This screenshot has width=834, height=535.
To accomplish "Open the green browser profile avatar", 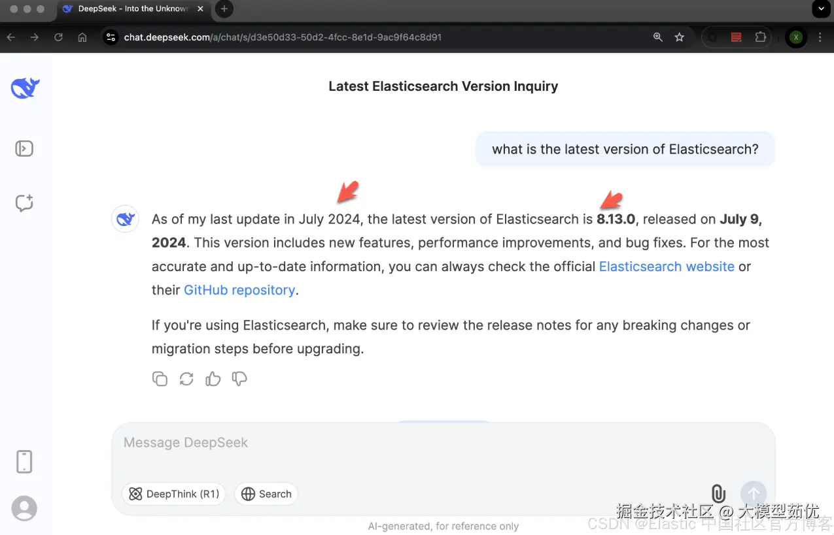I will point(795,37).
